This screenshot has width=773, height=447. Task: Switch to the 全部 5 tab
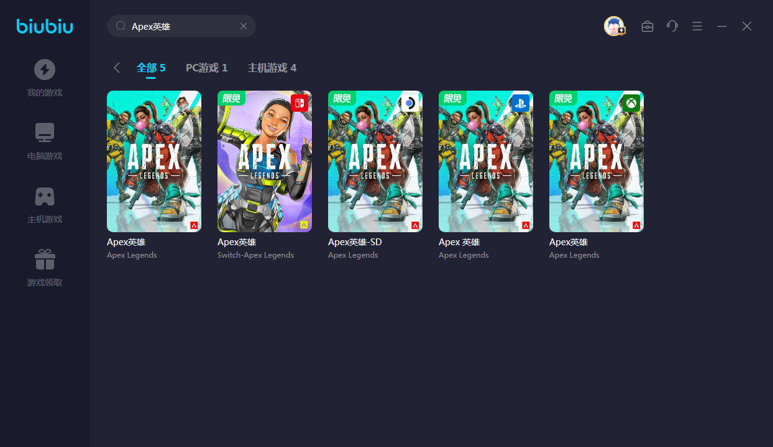pos(151,68)
